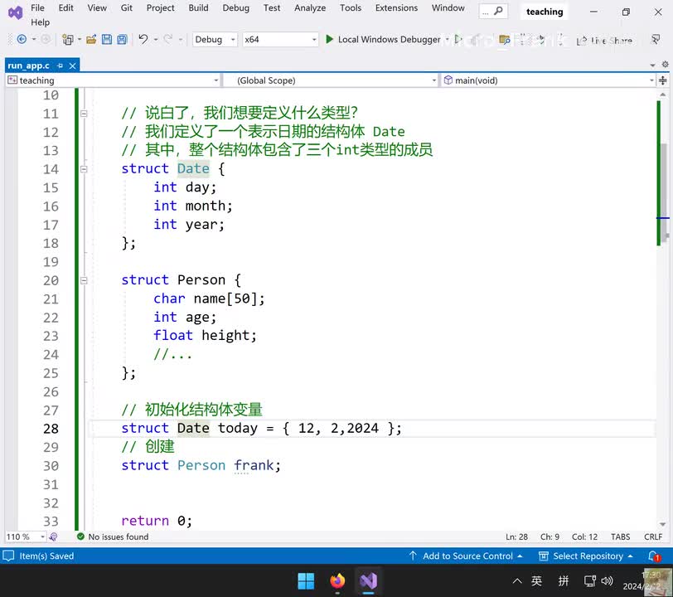673x597 pixels.
Task: Expand the main(void) member dropdown
Action: [651, 80]
